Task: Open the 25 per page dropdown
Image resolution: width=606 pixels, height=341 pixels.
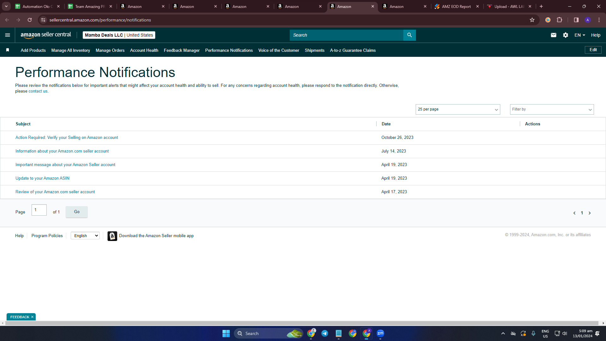Action: pyautogui.click(x=458, y=109)
